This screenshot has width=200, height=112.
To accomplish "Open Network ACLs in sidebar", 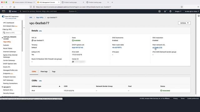I will 8,90.
